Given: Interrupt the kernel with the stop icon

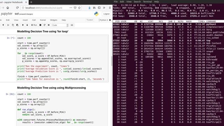Looking at the screenshot, I should (x=41, y=25).
